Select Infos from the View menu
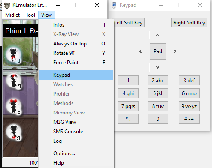The width and height of the screenshot is (212, 168). (x=76, y=25)
